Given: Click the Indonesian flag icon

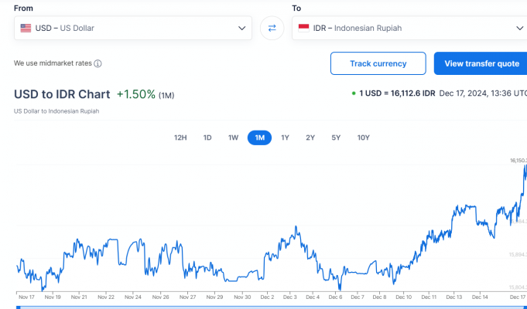Looking at the screenshot, I should pyautogui.click(x=303, y=29).
